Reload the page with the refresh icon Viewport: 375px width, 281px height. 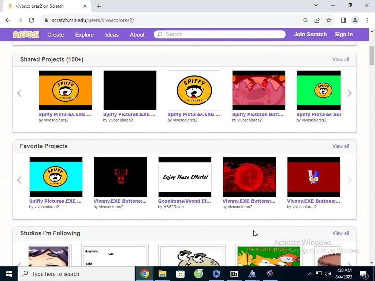[31, 20]
